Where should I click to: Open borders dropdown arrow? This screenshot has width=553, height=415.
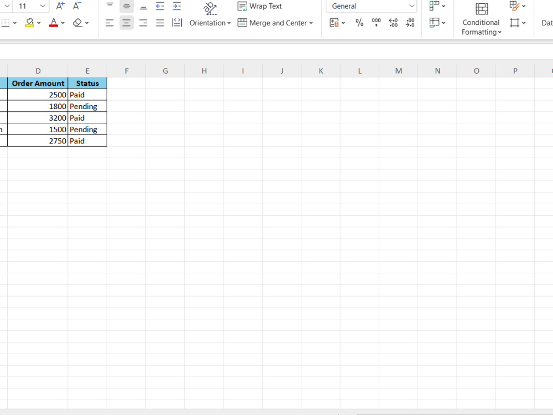[15, 23]
